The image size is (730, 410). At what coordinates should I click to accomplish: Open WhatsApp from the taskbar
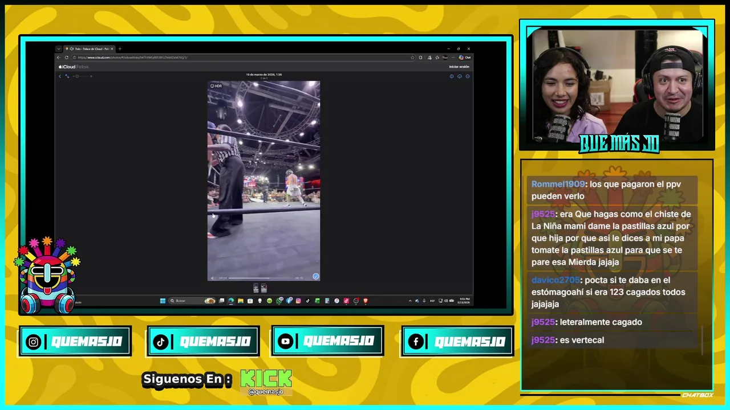279,301
